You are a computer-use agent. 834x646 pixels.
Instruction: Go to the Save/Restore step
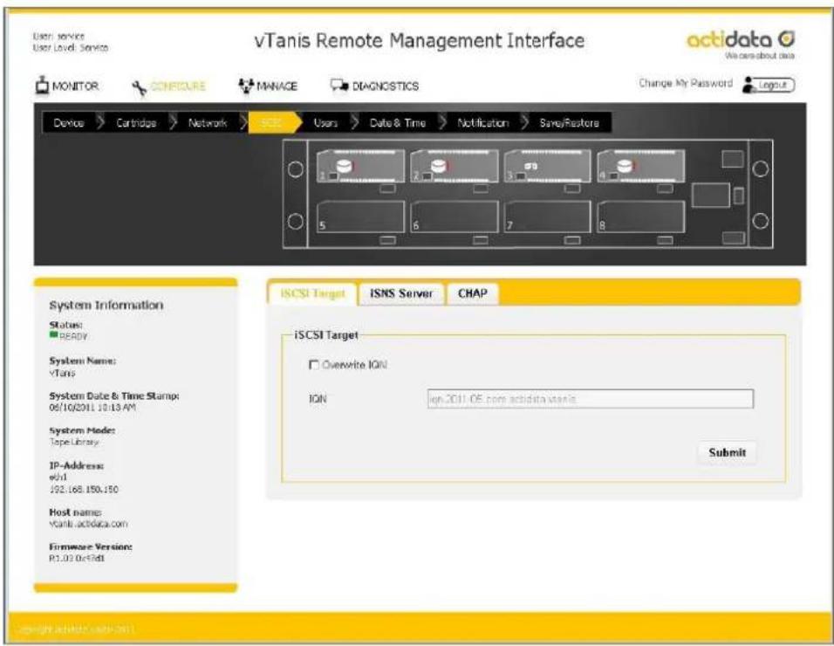[x=569, y=123]
